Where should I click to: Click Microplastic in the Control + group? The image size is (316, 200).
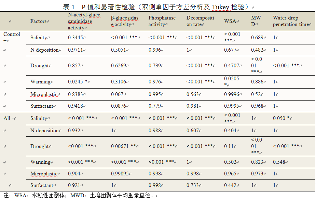point(44,95)
